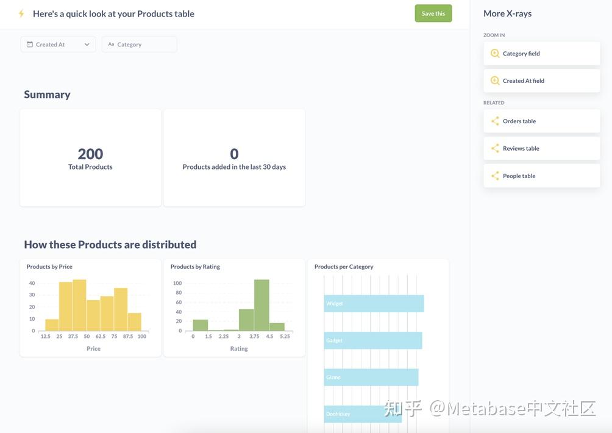Screen dimensions: 612x433
Task: Save this X-ray dashboard
Action: pos(433,13)
